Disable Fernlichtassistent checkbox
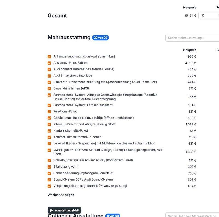219x217 pixels. click(x=49, y=105)
